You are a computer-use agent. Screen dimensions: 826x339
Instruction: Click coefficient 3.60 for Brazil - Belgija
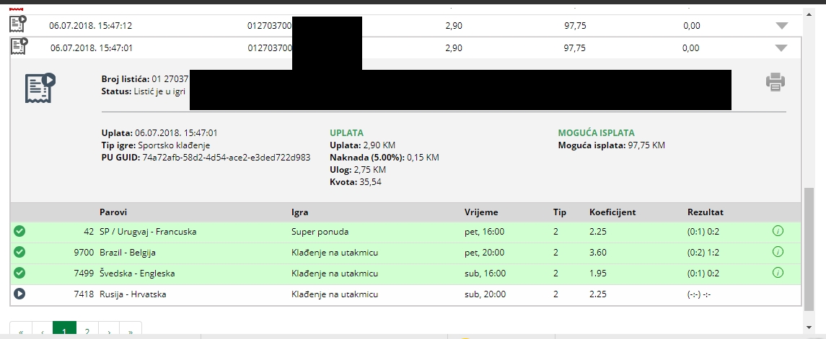[x=598, y=253]
